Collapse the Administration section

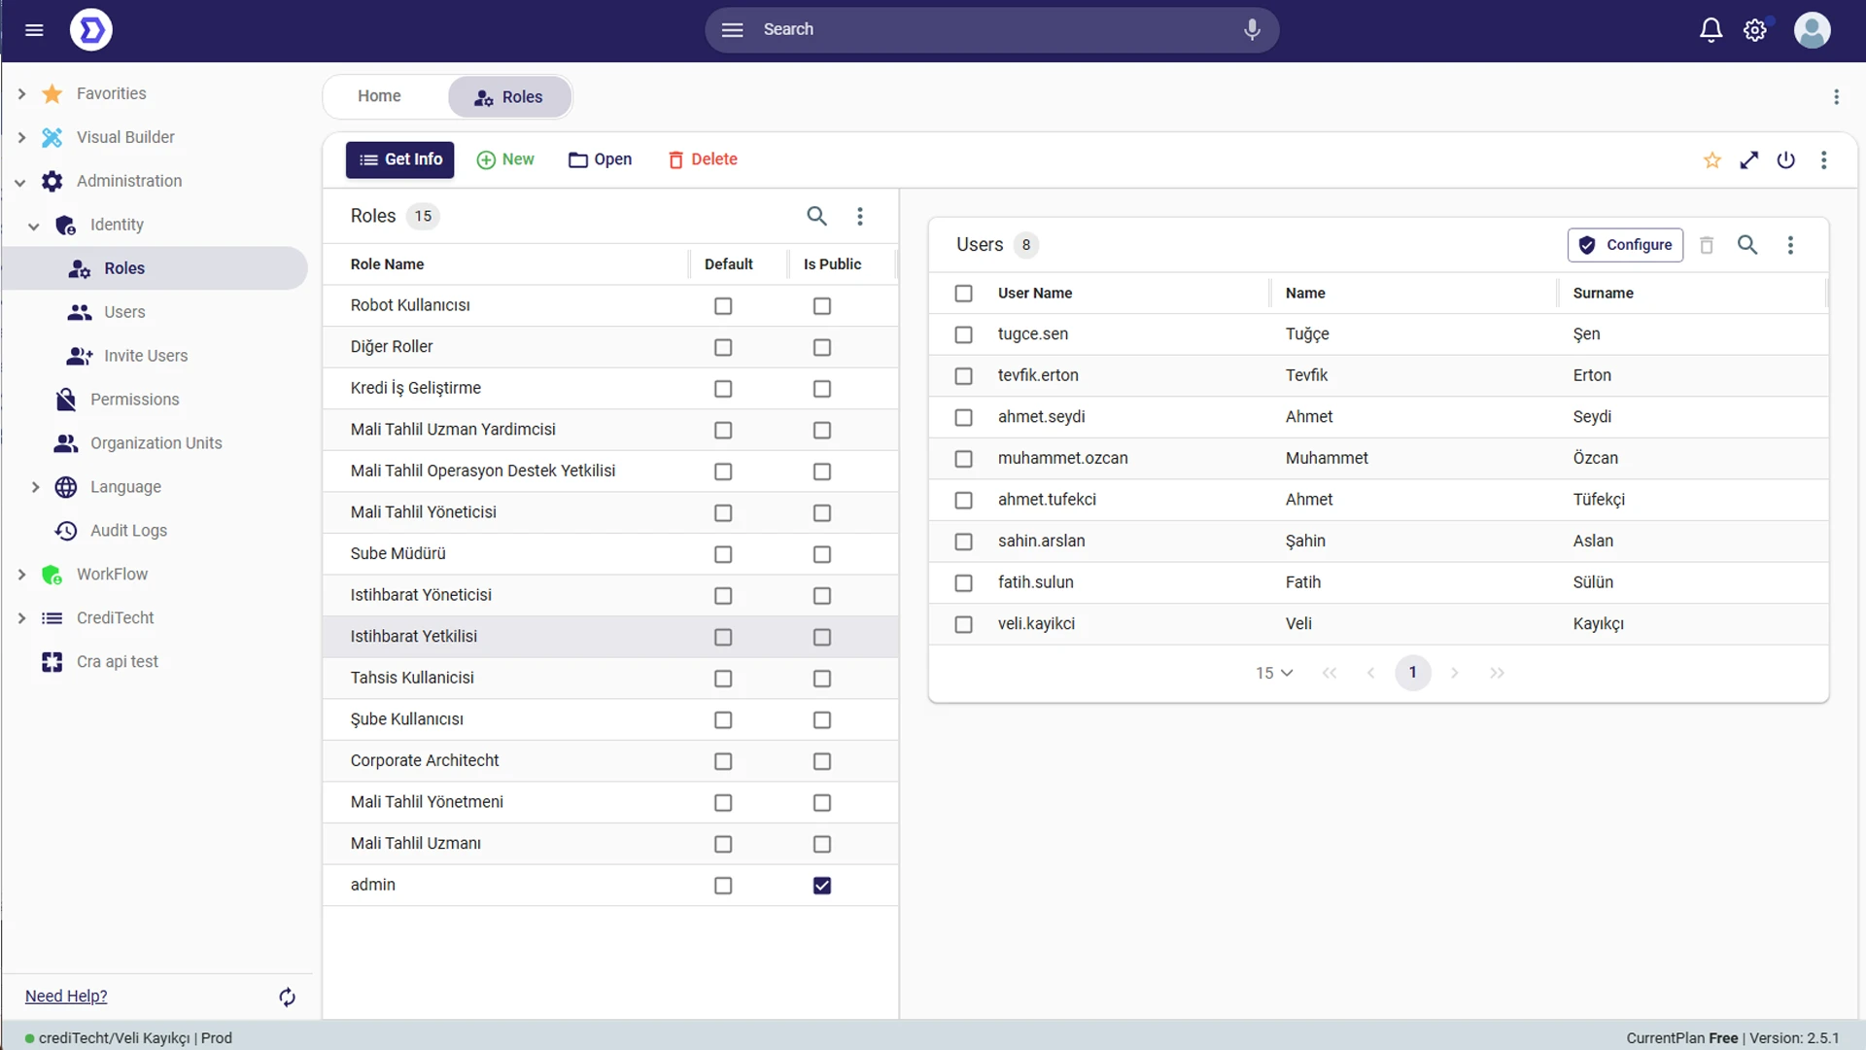(20, 182)
